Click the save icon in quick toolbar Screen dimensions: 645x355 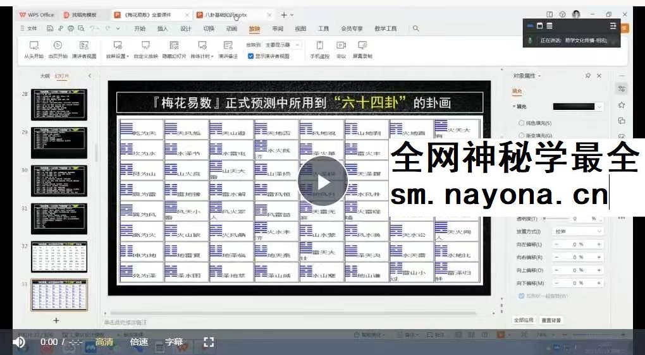point(50,28)
